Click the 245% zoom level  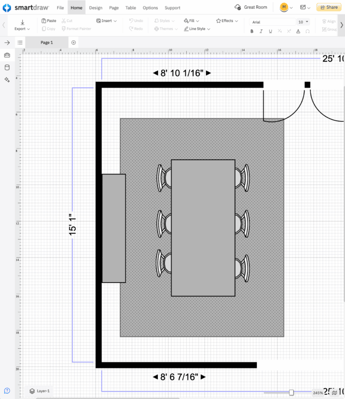point(318,393)
